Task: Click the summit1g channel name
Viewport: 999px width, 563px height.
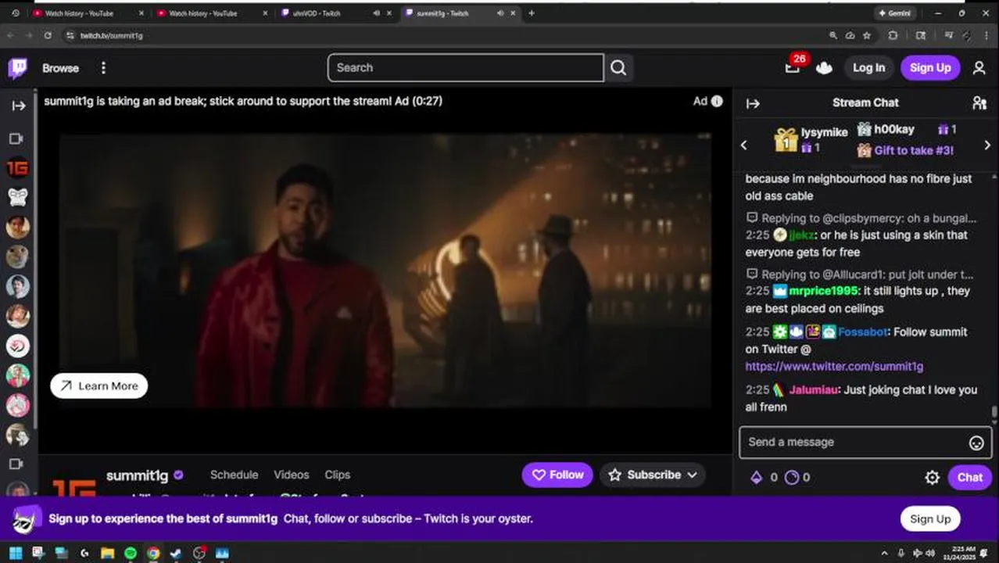Action: click(137, 475)
